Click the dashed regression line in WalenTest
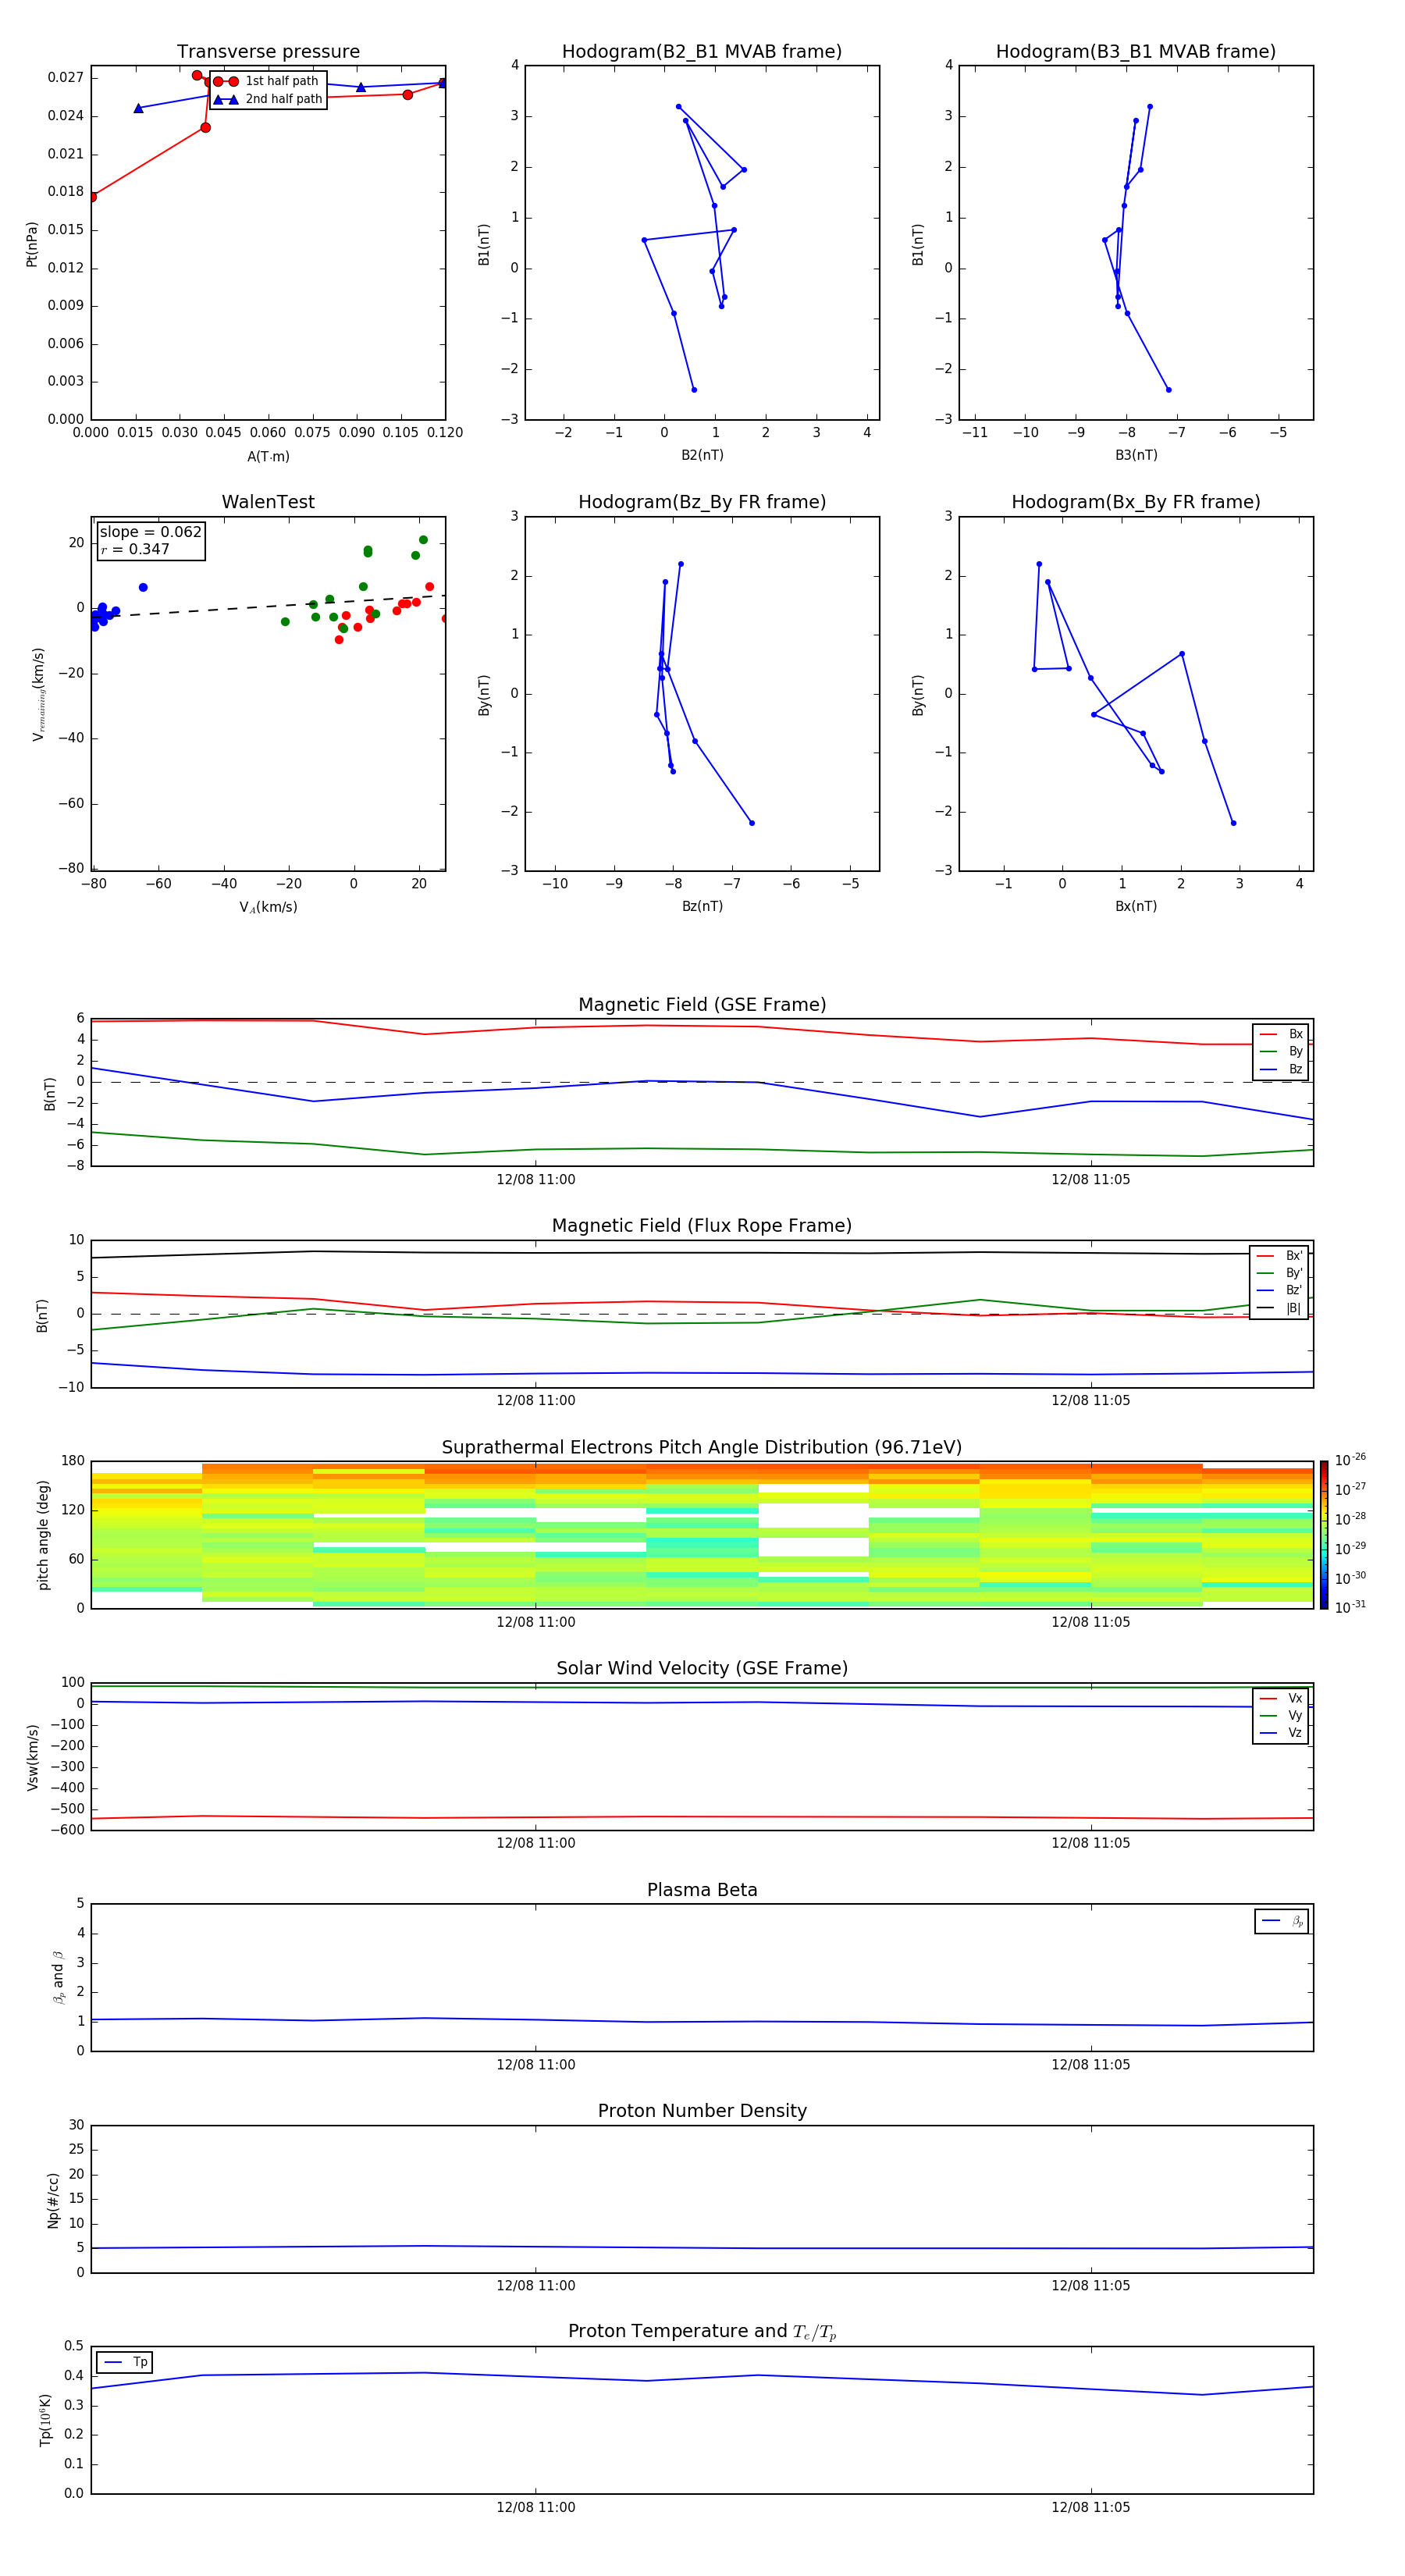Viewport: 1405px width, 2576px height. pos(268,607)
